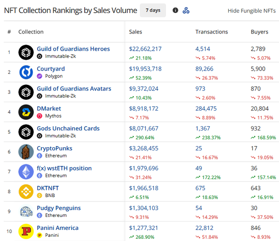
Task: Sort by the Buyers column header
Action: [259, 32]
